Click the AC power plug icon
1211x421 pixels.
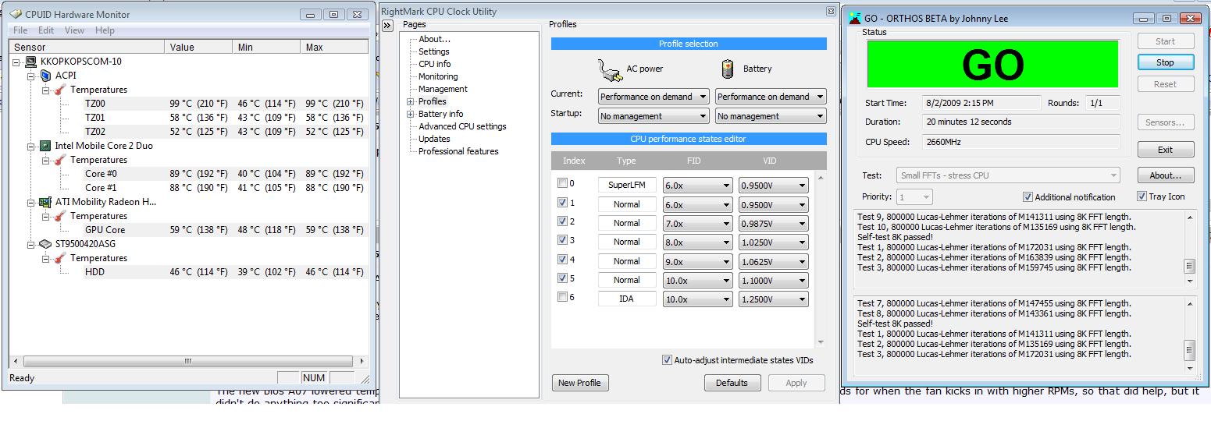click(610, 69)
